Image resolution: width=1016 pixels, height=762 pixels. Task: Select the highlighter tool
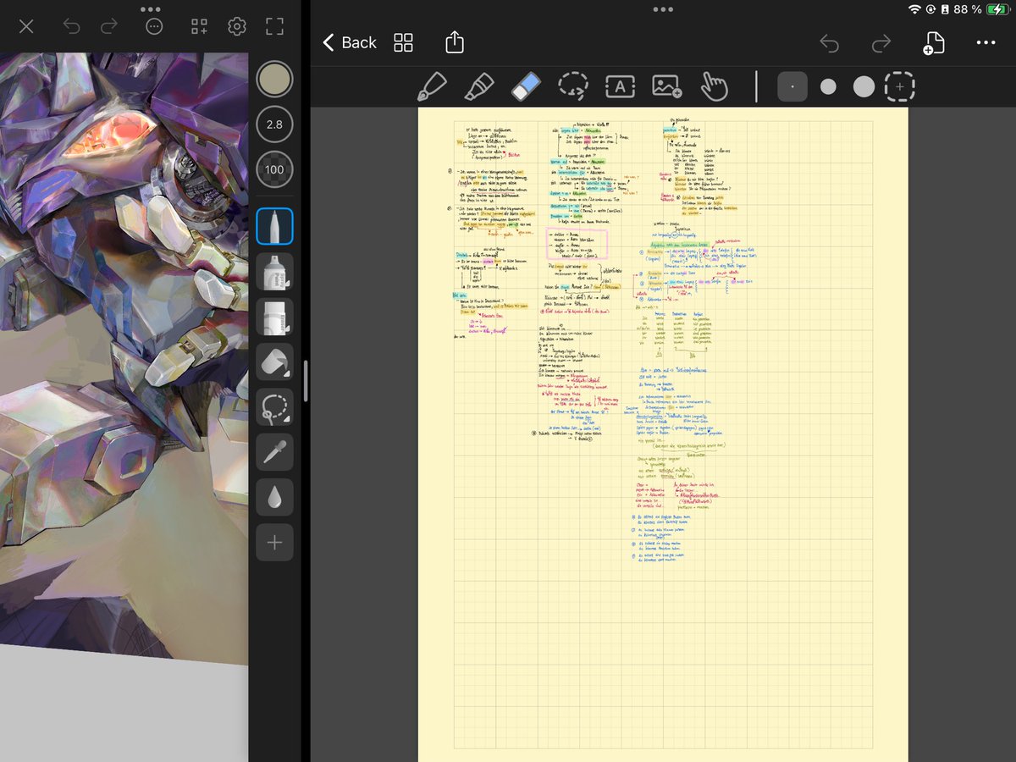coord(479,86)
